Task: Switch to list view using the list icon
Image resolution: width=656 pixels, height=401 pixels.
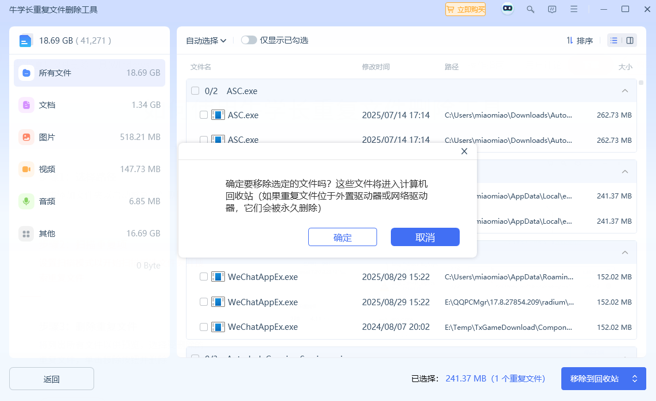Action: [614, 40]
